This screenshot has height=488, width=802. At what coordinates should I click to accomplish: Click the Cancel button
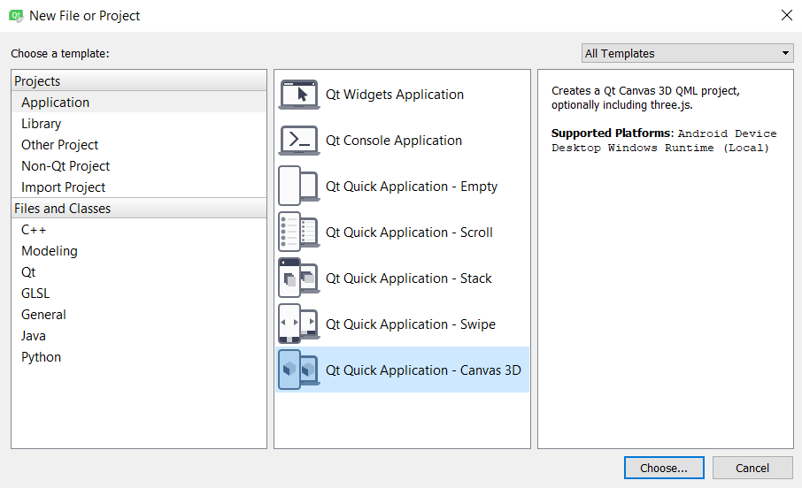coord(752,468)
